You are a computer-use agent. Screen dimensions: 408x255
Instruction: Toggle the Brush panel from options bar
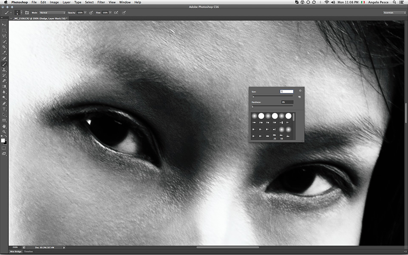tap(27, 12)
